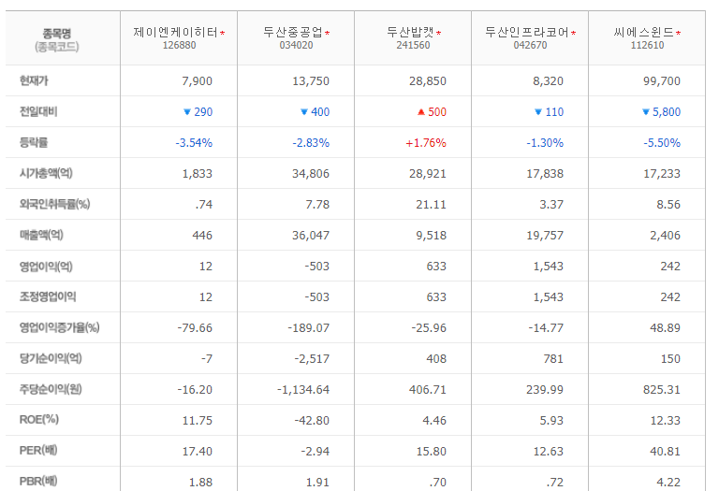
Task: Click the -5.50% change rate
Action: [662, 143]
